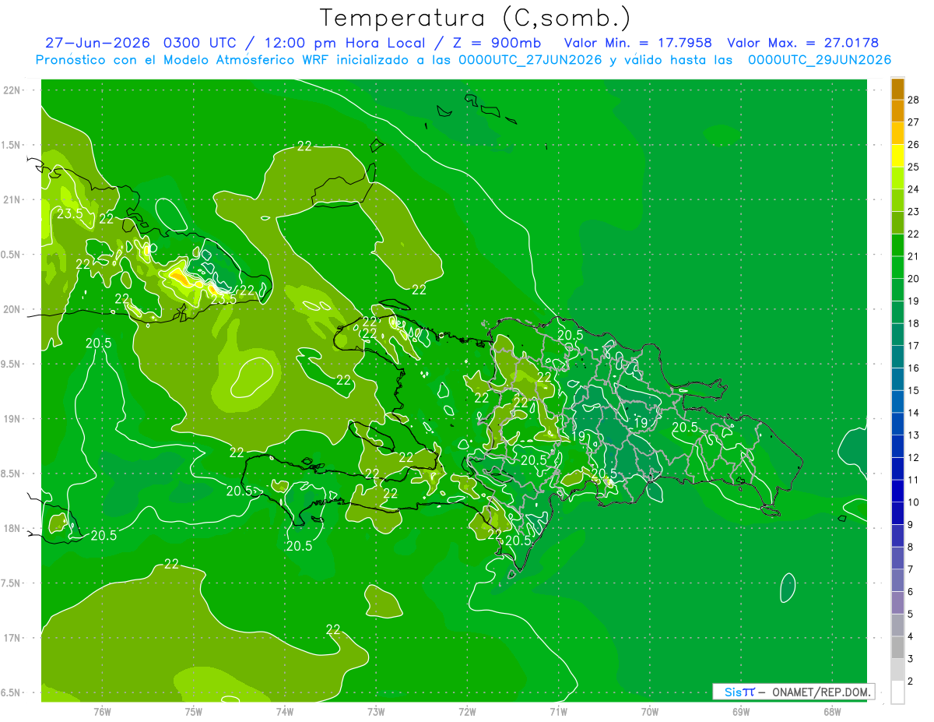Click the longitude label "71W"

558,711
